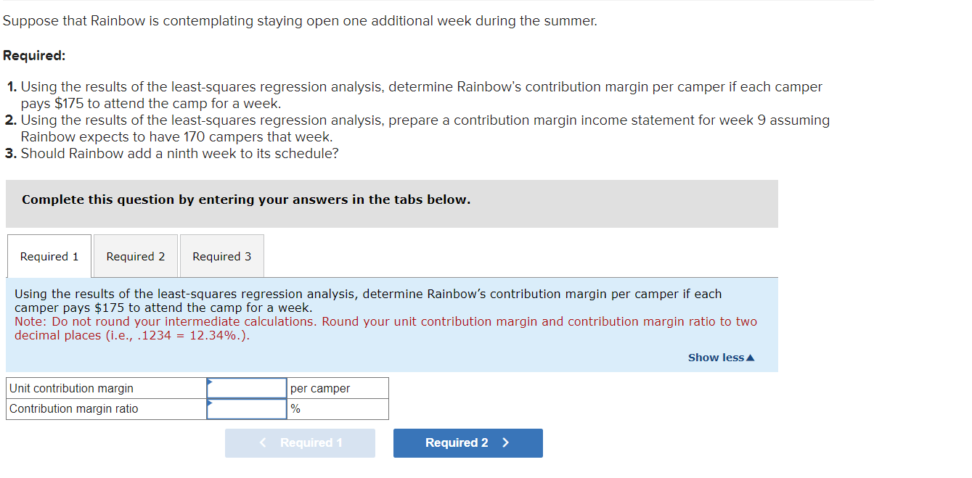Open the Required 3 tab

[221, 256]
